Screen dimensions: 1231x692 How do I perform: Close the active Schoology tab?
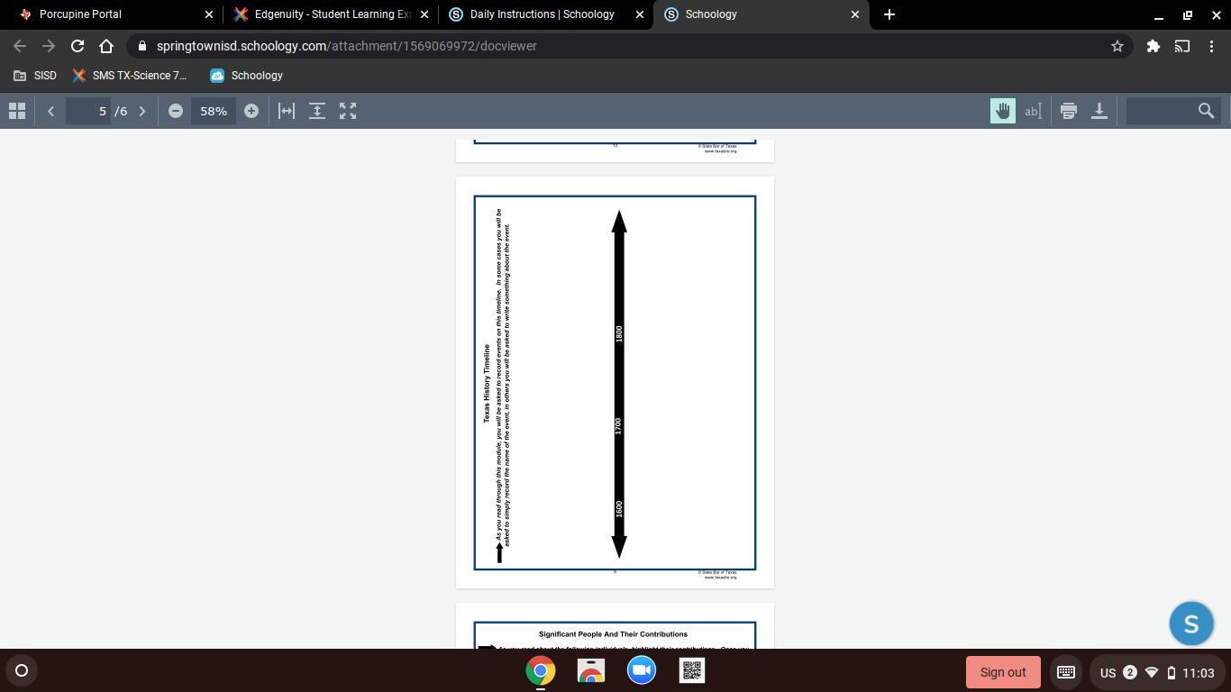coord(855,14)
